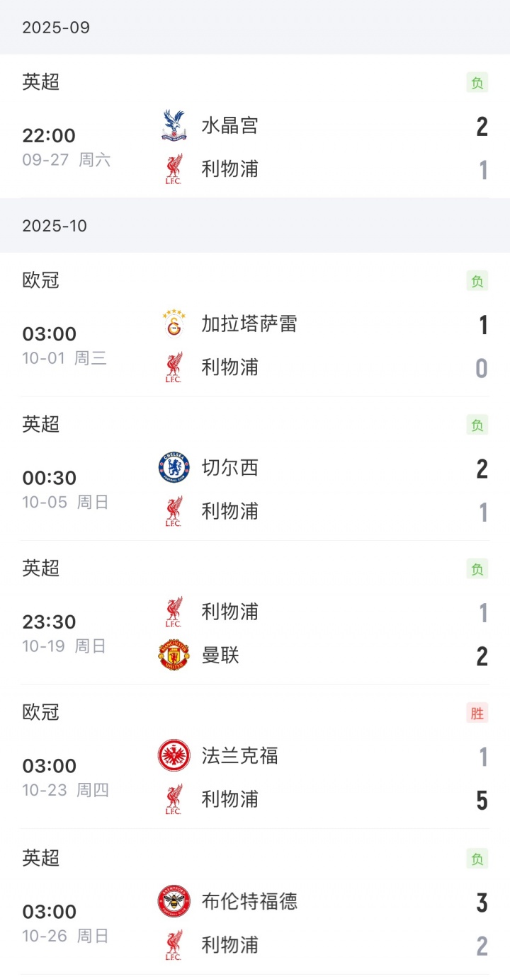Open the Eintracht Frankfurt eagle logo

coord(174,755)
